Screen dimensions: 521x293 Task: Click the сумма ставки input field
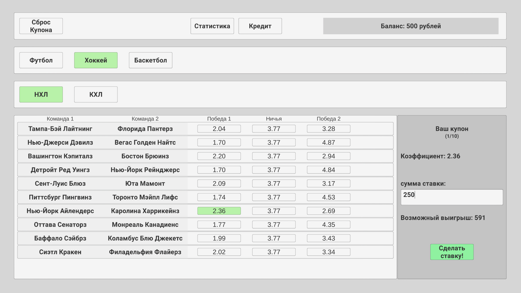pos(452,197)
